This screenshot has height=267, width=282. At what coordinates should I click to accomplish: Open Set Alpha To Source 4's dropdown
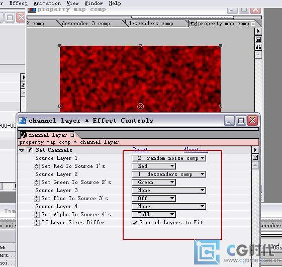[154, 214]
